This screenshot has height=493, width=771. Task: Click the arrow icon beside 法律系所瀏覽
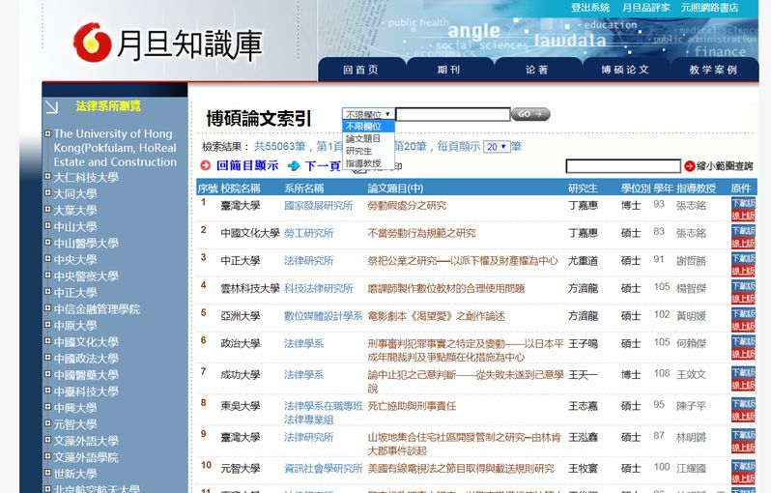[54, 107]
